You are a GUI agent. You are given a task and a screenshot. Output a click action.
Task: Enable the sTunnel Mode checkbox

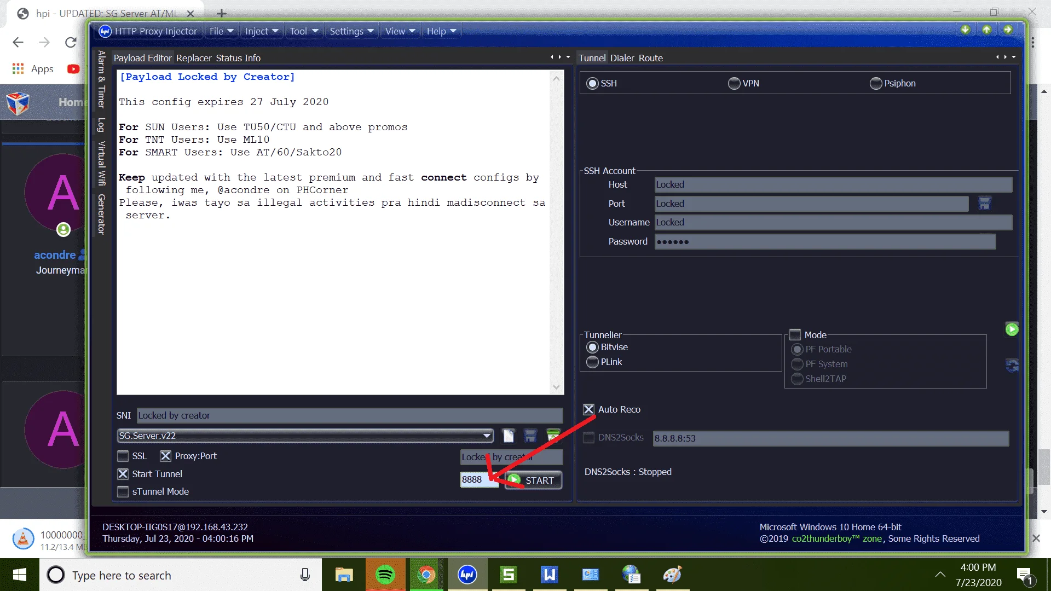click(123, 492)
